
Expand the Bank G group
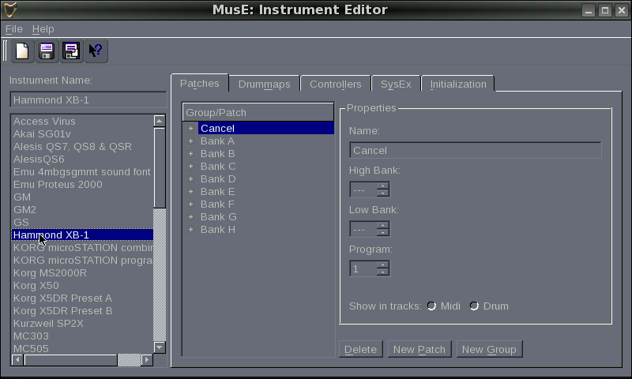190,216
